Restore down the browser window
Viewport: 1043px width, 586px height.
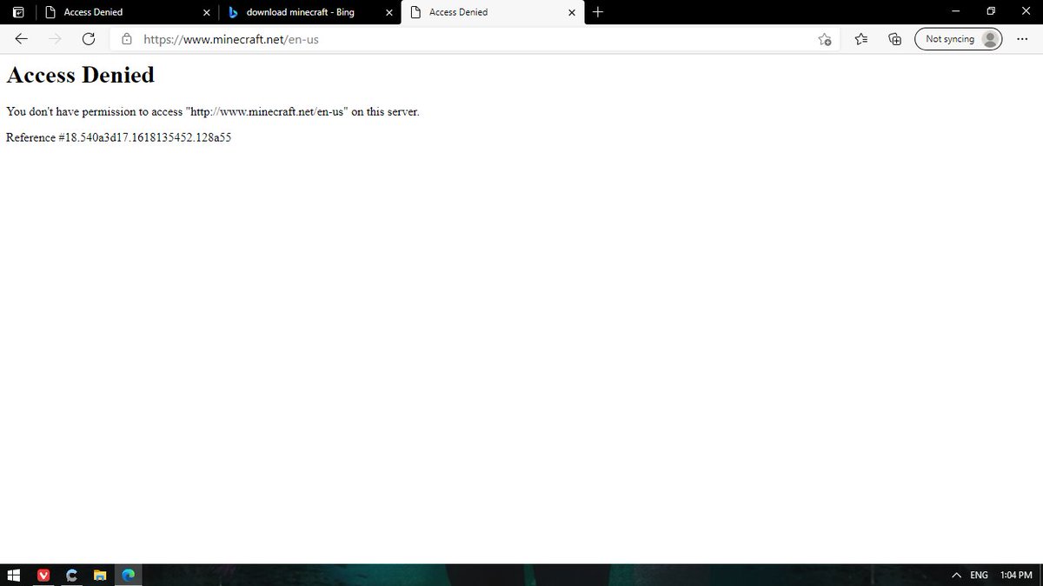(990, 12)
